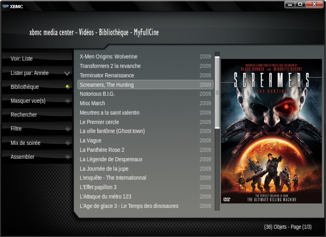Select Le Premier cercle movie
Screen dimensions: 326x237
[145, 122]
